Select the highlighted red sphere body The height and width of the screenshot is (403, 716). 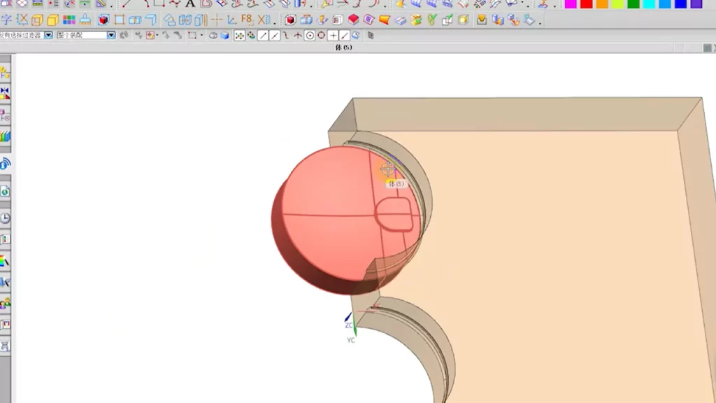[336, 210]
